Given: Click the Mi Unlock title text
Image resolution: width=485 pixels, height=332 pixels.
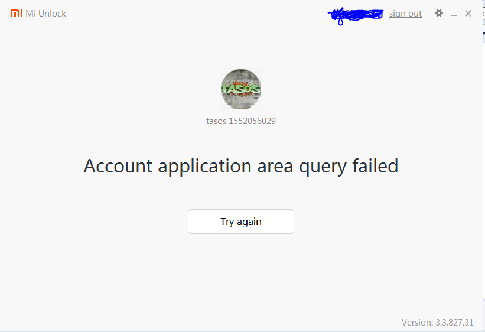Looking at the screenshot, I should coord(46,14).
